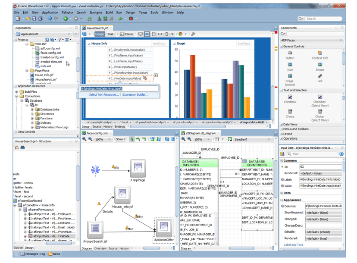Click the Open folder toolbar icon
This screenshot has width=357, height=263.
pos(28,19)
